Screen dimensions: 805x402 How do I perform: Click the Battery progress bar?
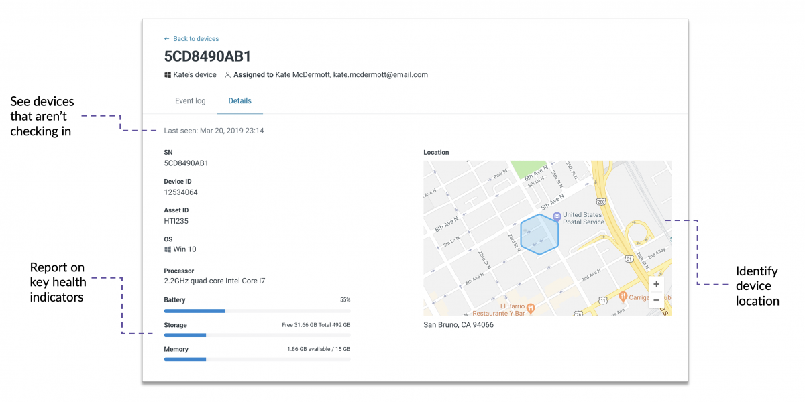coord(257,311)
